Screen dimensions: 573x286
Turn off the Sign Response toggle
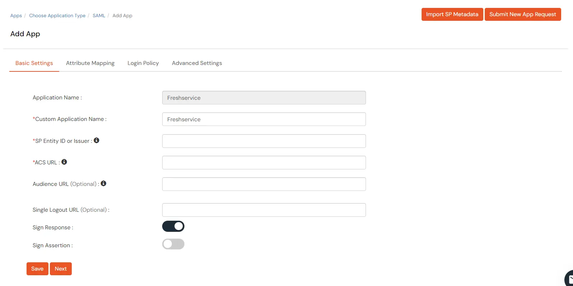click(173, 226)
